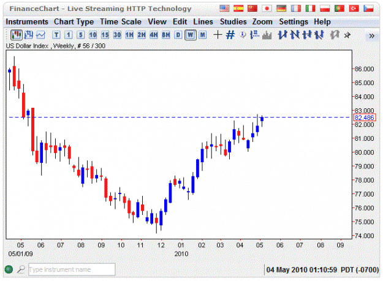The height and width of the screenshot is (281, 383).
Task: Select the horizontal line tool
Action: [307, 35]
